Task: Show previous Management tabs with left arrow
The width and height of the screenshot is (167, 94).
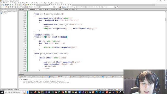Action: tap(1, 11)
